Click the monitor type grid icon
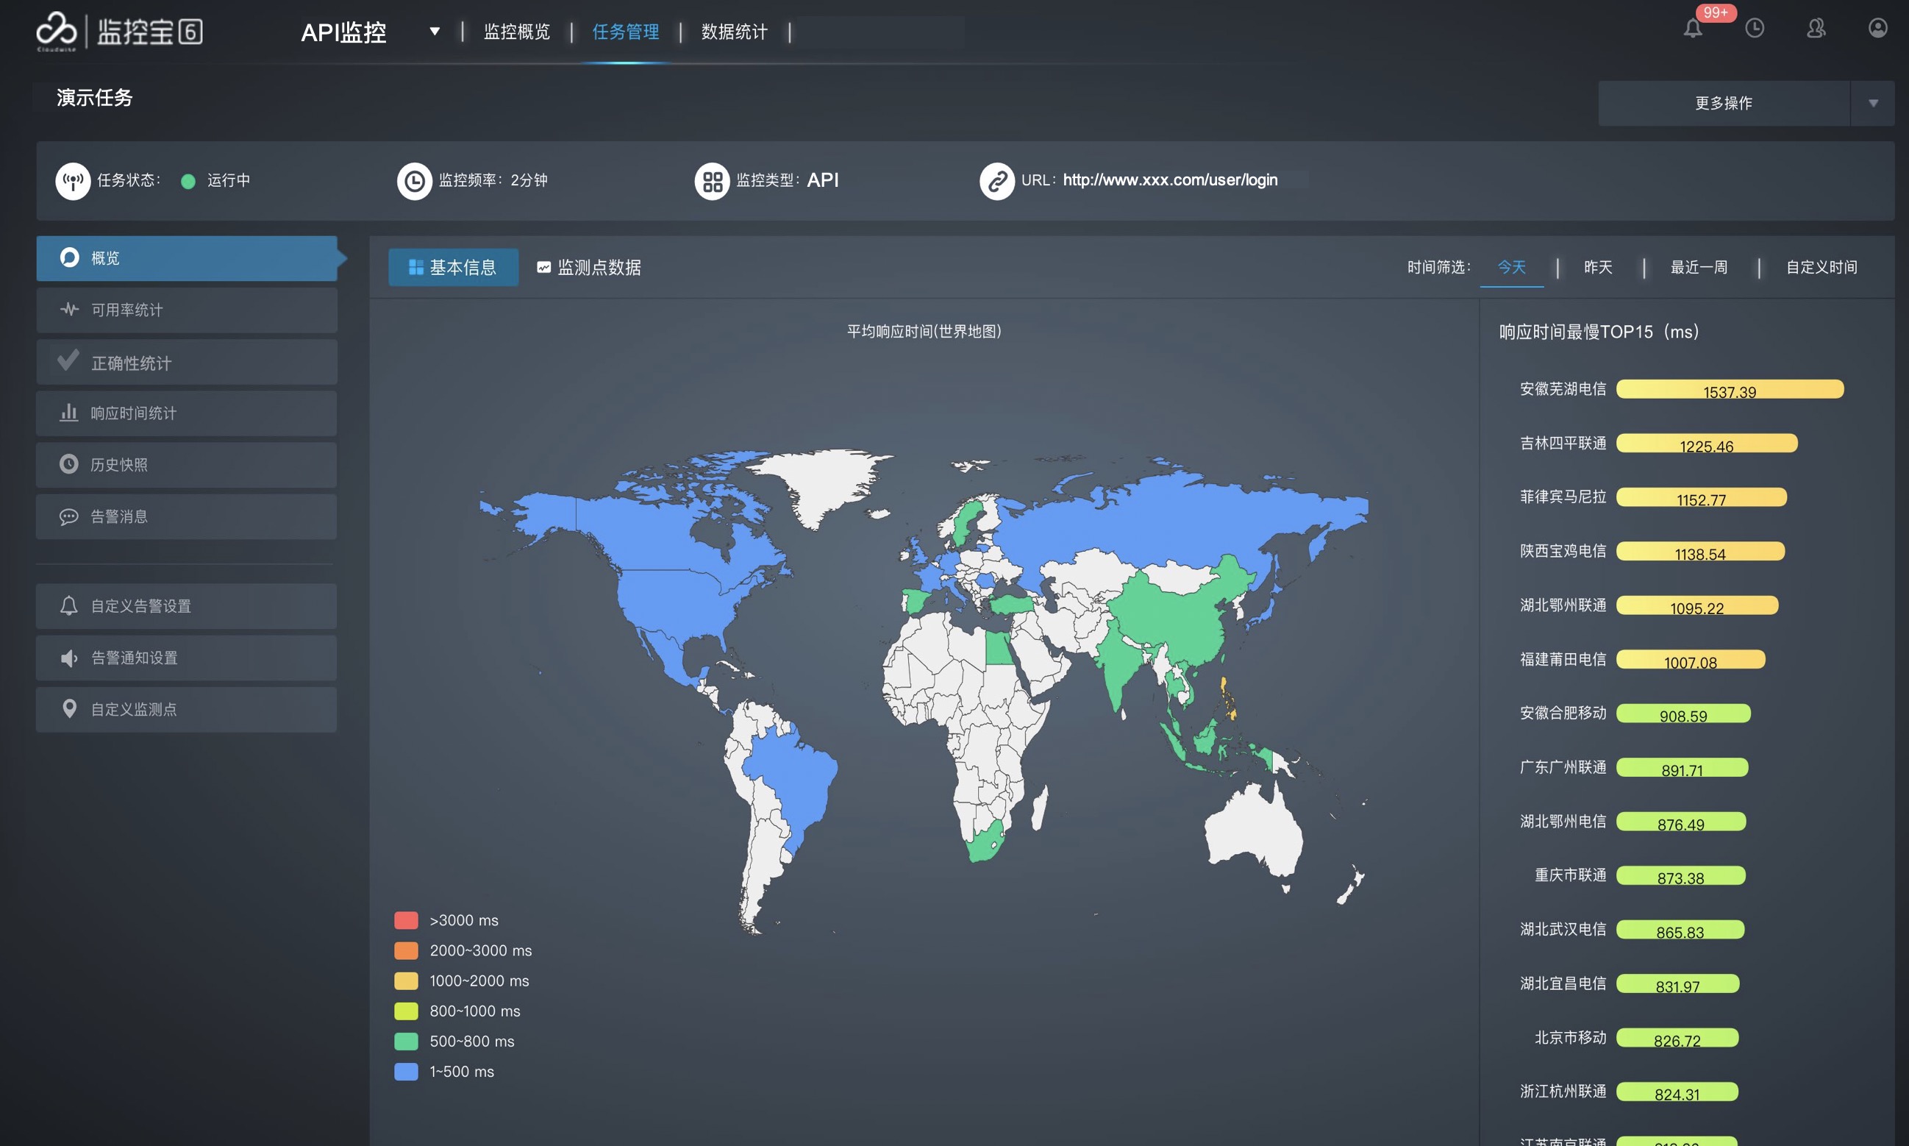The height and width of the screenshot is (1146, 1909). [x=712, y=181]
